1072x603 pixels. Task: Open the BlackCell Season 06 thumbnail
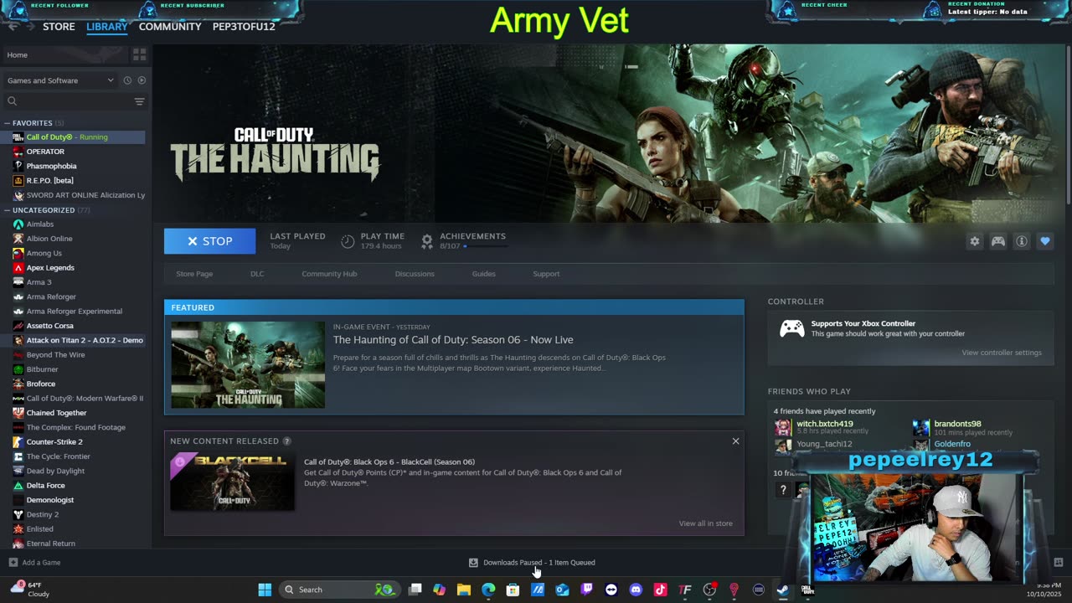[x=232, y=482]
